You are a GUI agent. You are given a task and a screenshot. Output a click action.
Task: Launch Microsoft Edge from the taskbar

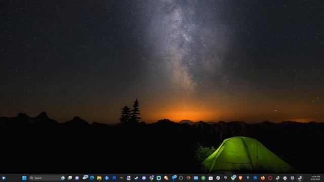pos(92,178)
